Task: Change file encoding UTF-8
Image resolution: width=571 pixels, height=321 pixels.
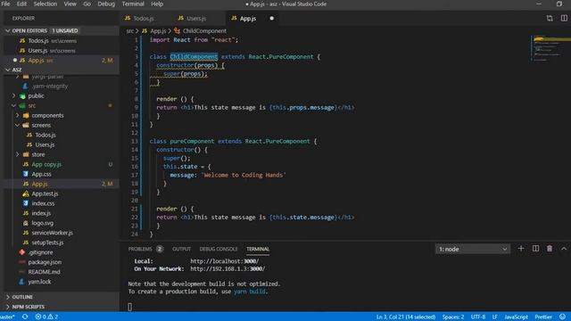Action: (x=478, y=317)
